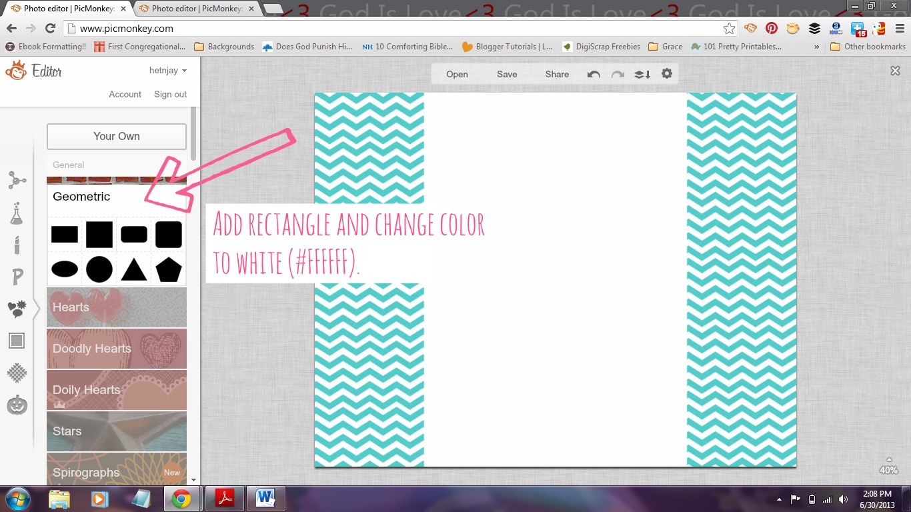Click the Your Own upload button
The width and height of the screenshot is (911, 512).
click(116, 136)
